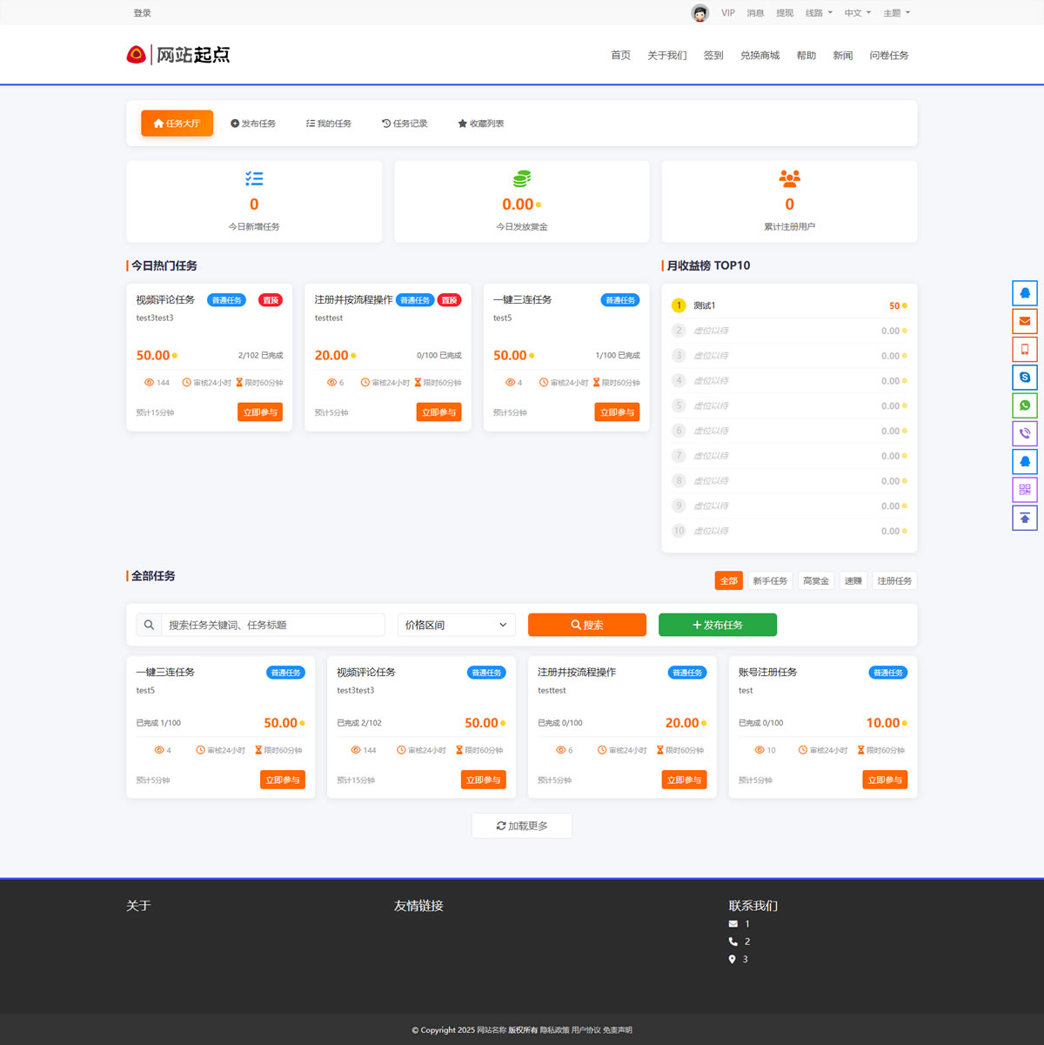Image resolution: width=1044 pixels, height=1045 pixels.
Task: Expand the 线路 dropdown in top bar
Action: click(x=819, y=13)
